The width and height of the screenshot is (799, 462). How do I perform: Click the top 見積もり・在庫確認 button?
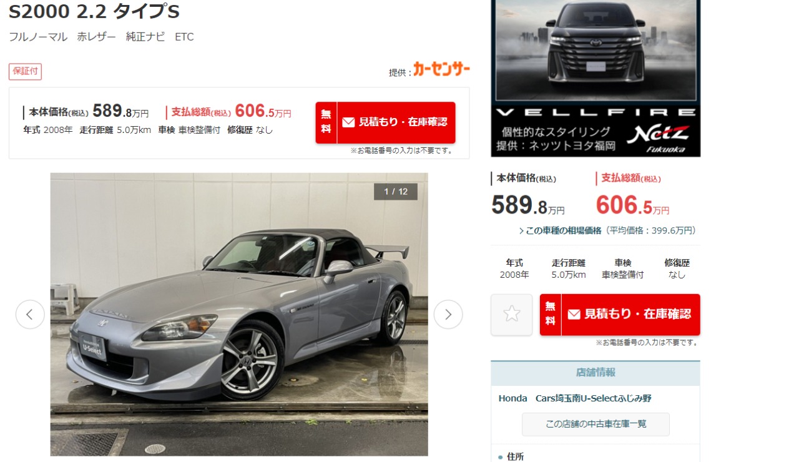385,122
